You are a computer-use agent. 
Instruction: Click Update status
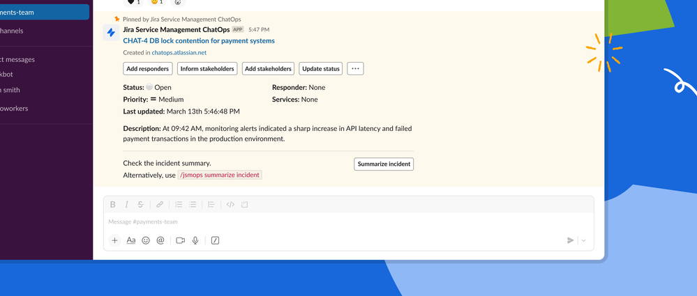[321, 69]
